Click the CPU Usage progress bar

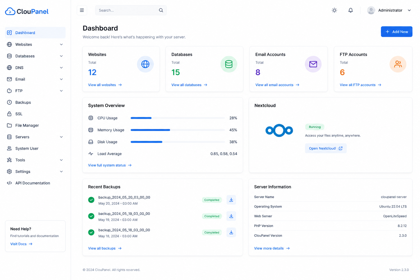coord(178,118)
